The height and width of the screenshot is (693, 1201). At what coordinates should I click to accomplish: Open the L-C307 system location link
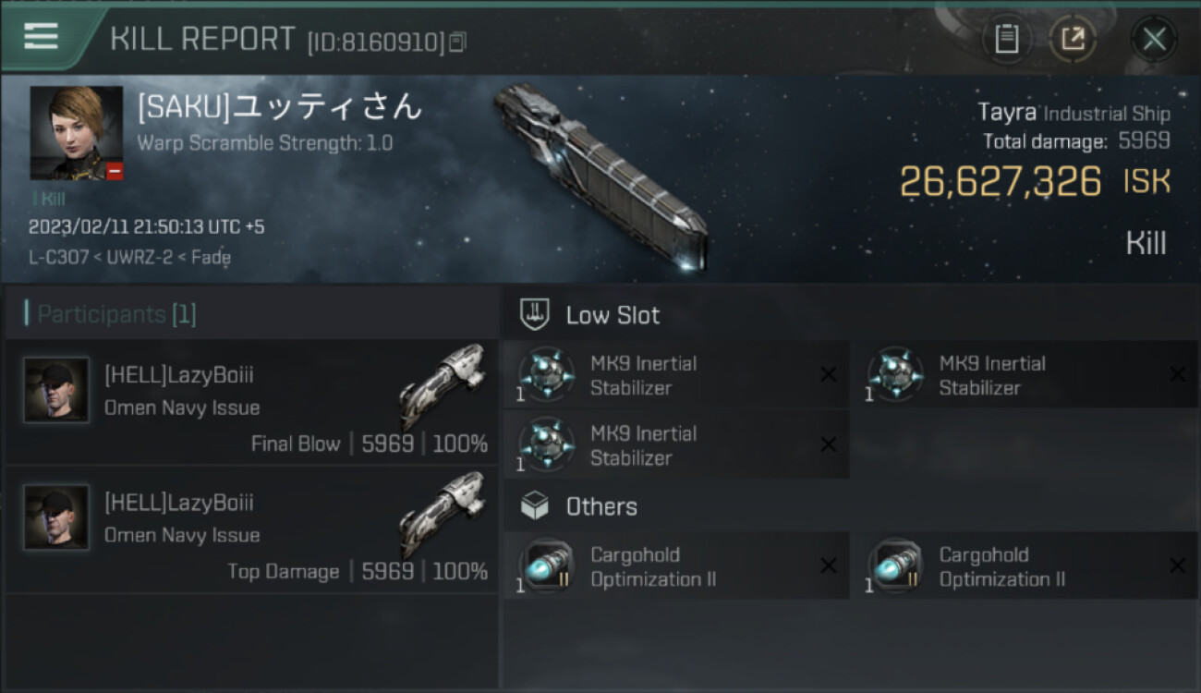click(x=59, y=258)
